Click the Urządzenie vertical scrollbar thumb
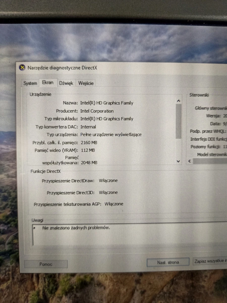Screen dimensions: 227x303 point(179,121)
